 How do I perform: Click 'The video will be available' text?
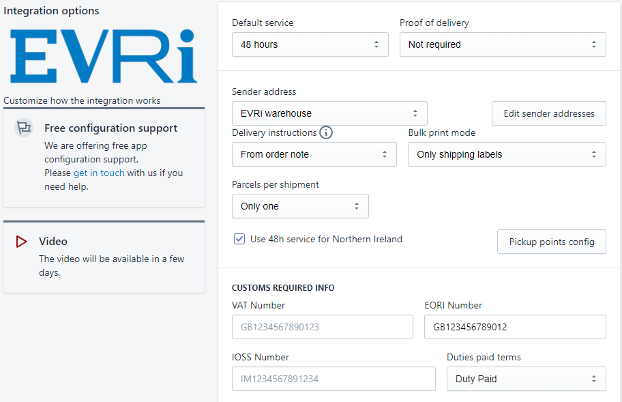point(111,265)
